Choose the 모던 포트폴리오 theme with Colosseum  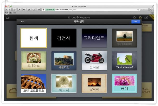pyautogui.click(x=33, y=83)
